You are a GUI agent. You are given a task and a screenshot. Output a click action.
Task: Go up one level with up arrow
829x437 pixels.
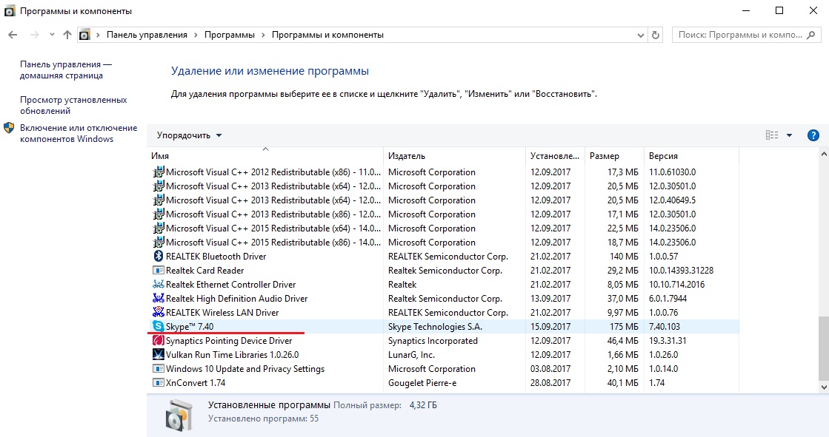(67, 35)
